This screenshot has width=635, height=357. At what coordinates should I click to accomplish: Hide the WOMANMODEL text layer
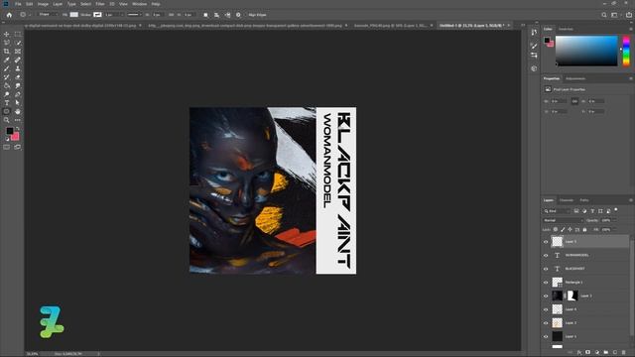click(546, 256)
